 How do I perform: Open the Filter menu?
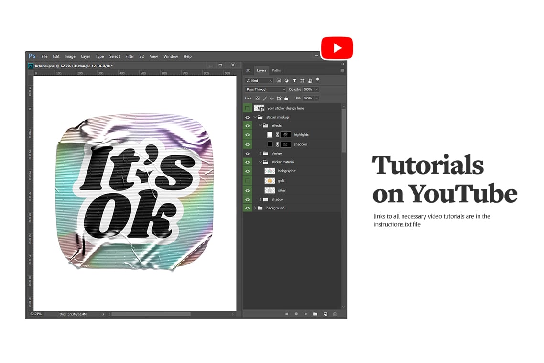130,56
